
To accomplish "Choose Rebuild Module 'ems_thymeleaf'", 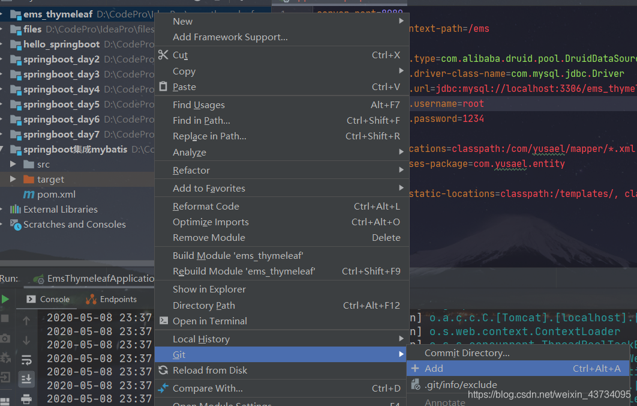I will [x=282, y=271].
